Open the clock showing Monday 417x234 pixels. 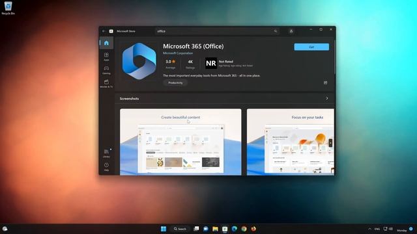pos(402,231)
